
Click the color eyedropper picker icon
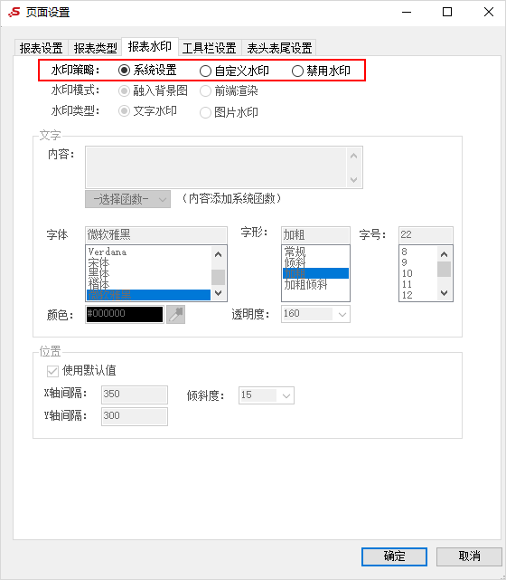click(175, 314)
